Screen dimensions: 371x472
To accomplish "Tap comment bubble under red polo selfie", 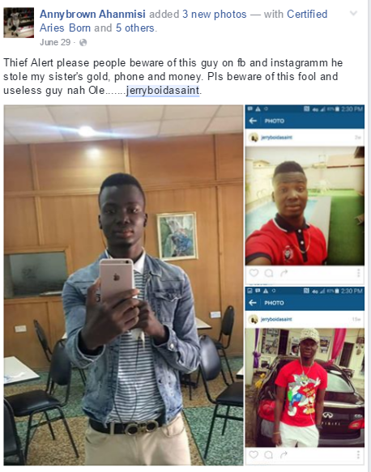I will click(269, 273).
